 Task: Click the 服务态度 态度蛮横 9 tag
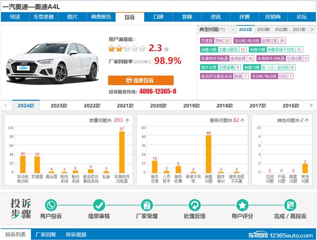(x=221, y=67)
